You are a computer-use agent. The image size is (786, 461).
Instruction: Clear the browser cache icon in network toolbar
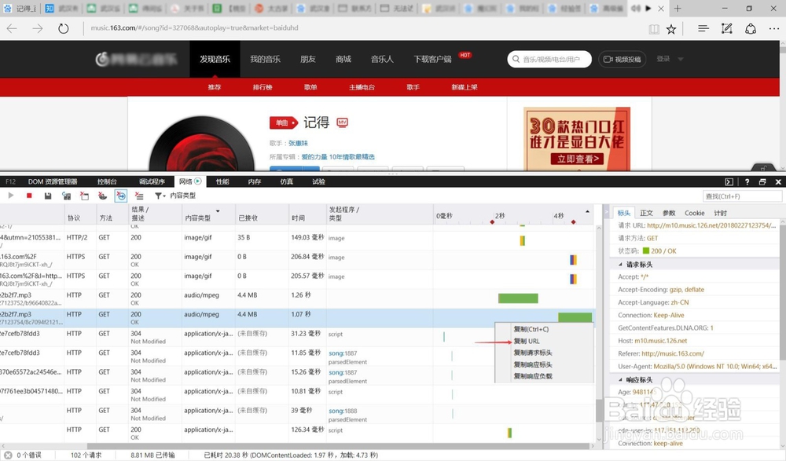(x=84, y=196)
